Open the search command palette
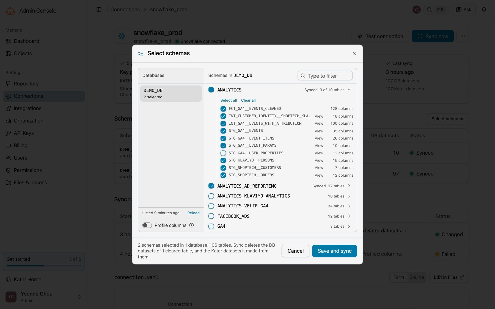Image resolution: width=495 pixels, height=309 pixels. [x=436, y=10]
